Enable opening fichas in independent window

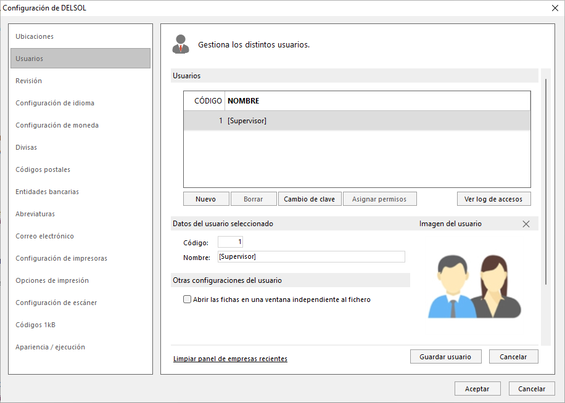pyautogui.click(x=187, y=299)
